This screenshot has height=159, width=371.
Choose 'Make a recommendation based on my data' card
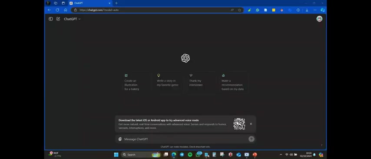pos(234,83)
